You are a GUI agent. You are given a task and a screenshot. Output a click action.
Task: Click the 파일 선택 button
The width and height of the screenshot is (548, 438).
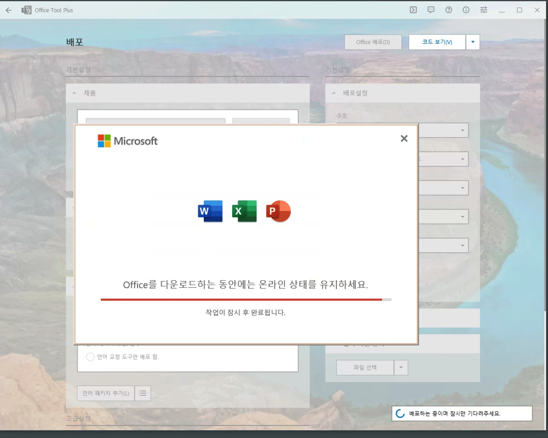365,367
